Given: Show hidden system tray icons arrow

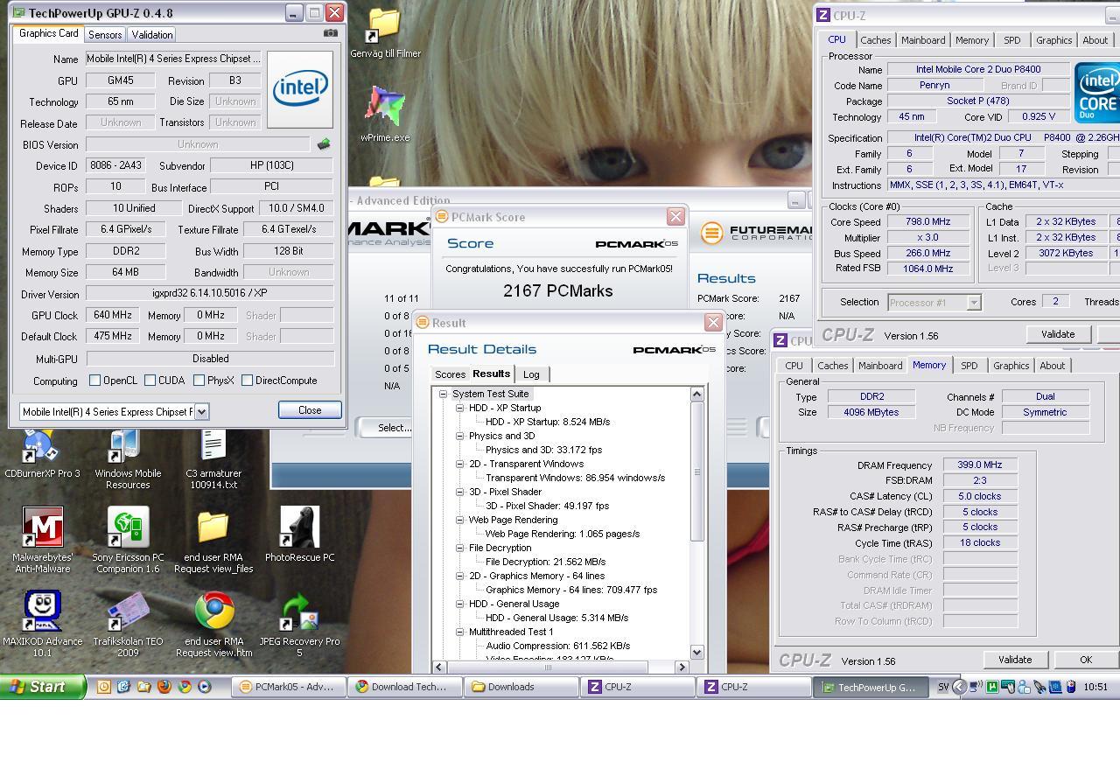Looking at the screenshot, I should [960, 687].
